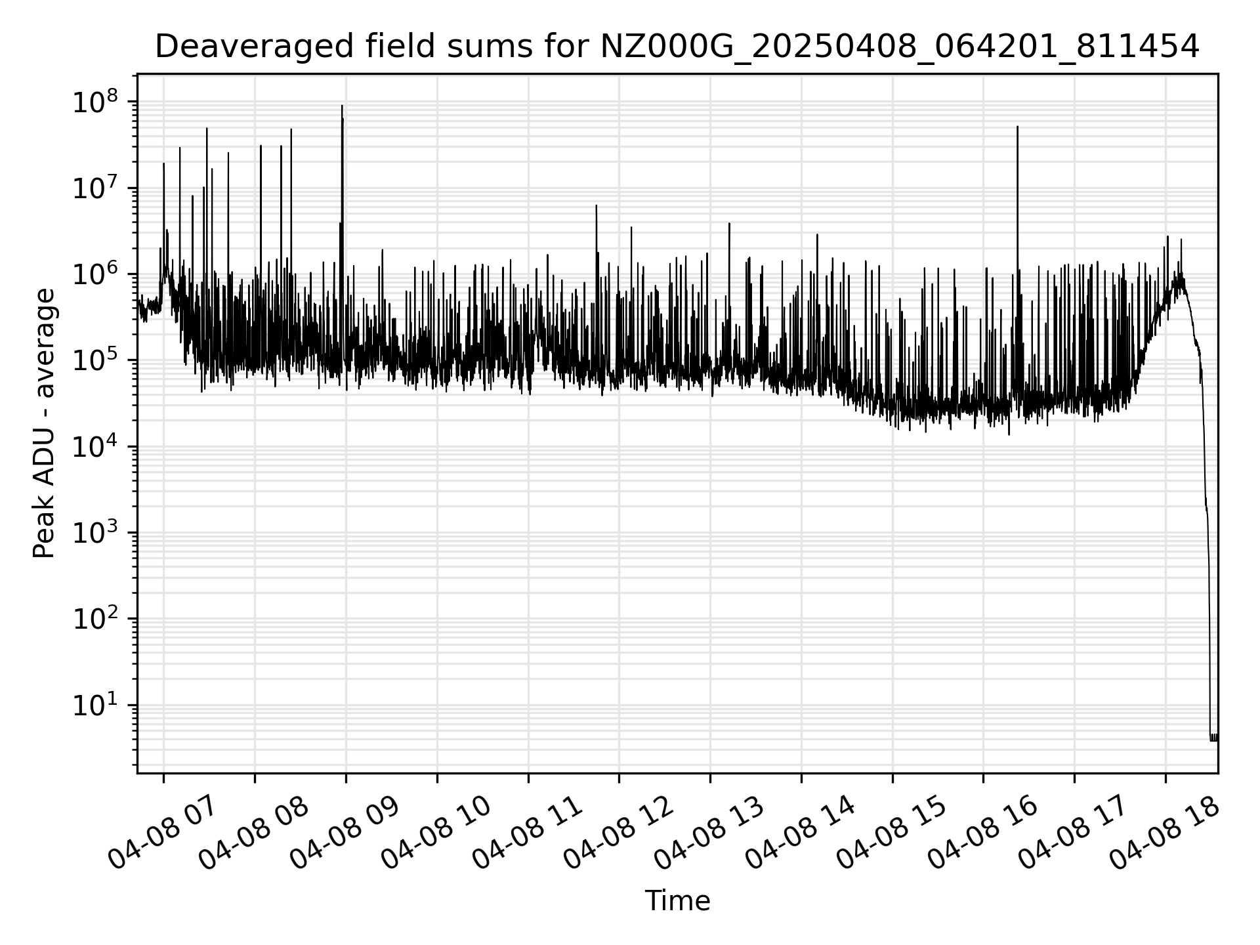Click the x-axis tick label '04-08 18'
The height and width of the screenshot is (945, 1260).
[1165, 833]
